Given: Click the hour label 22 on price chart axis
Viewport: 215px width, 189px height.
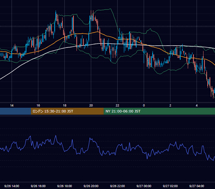Looking at the screenshot, I should click(x=117, y=106).
